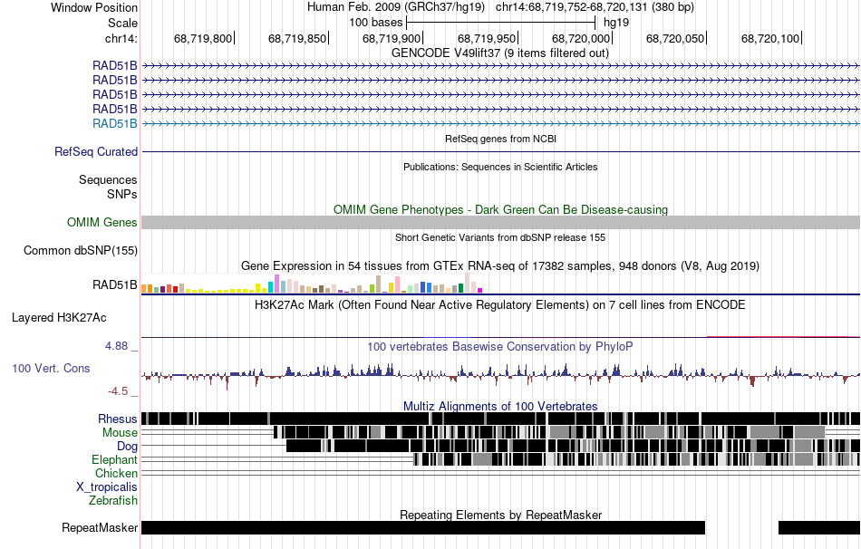Click the Rhesus alignment track bar
The height and width of the screenshot is (549, 861).
(500, 419)
